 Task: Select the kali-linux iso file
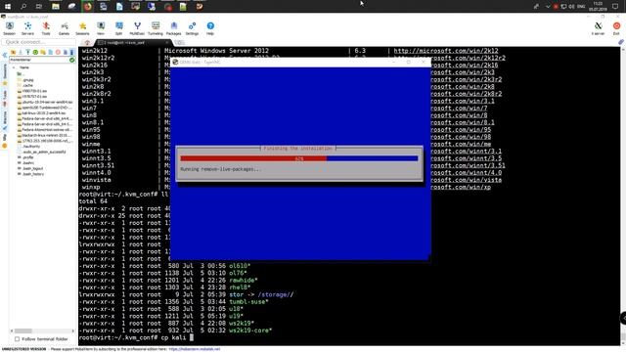[x=41, y=113]
